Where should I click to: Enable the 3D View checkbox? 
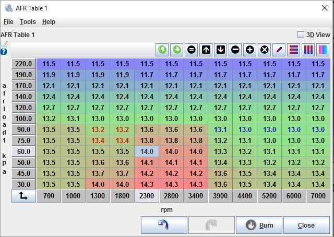pos(301,35)
